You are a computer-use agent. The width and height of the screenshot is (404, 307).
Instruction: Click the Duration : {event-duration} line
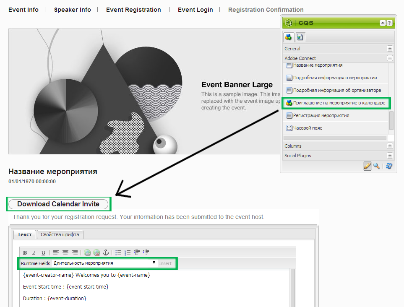[x=55, y=299]
